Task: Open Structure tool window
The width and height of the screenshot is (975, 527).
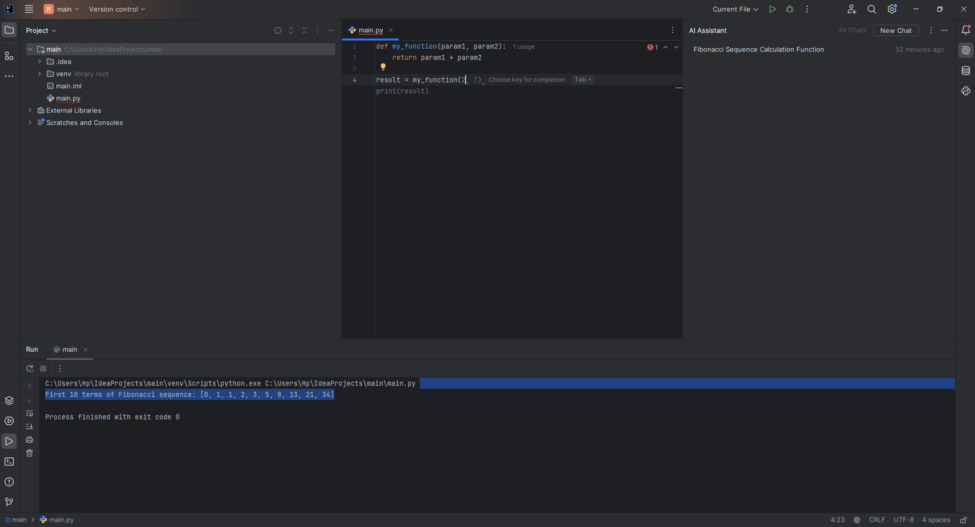Action: point(9,56)
